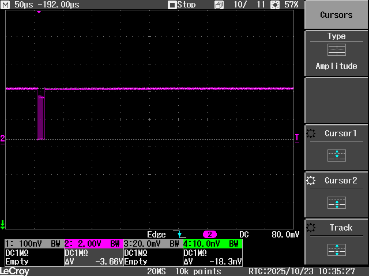The image size is (369, 276).
Task: Click the 10/ 11 frame counter
Action: click(x=249, y=5)
